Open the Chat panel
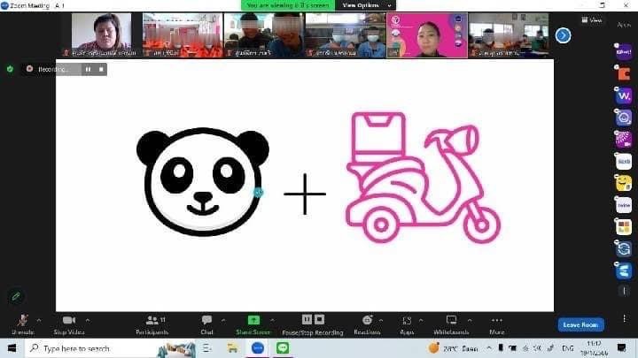 click(x=206, y=320)
